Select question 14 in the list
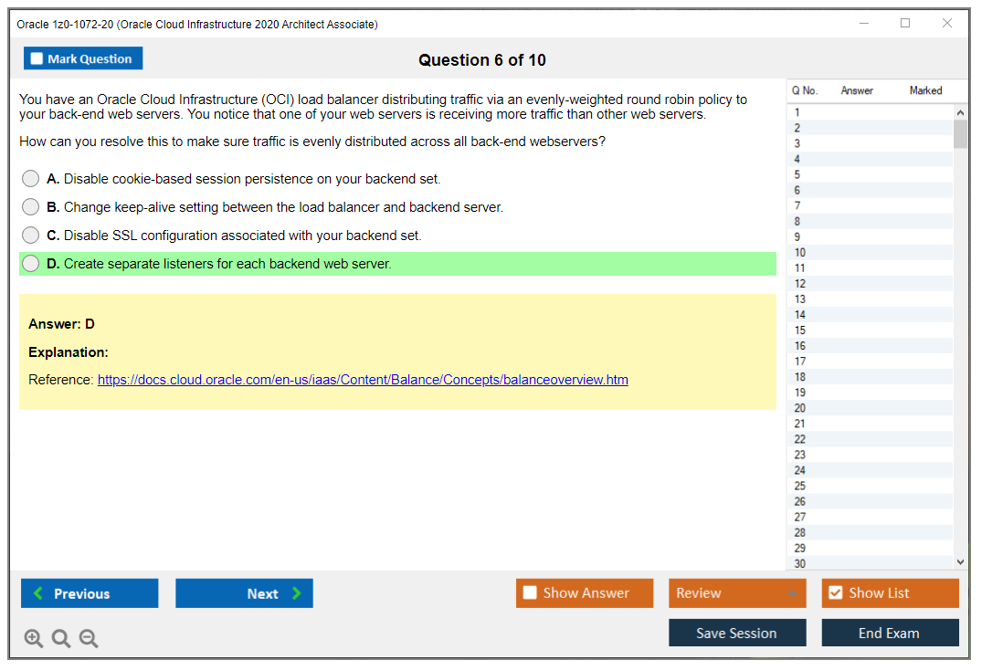Screen dimensions: 982x671 [x=870, y=315]
